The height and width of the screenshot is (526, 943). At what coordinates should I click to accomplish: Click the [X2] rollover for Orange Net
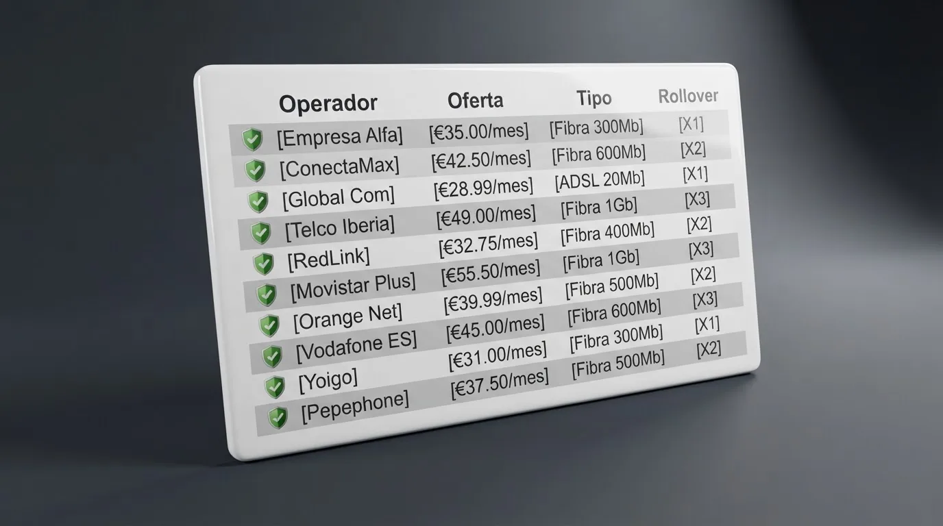tap(703, 274)
